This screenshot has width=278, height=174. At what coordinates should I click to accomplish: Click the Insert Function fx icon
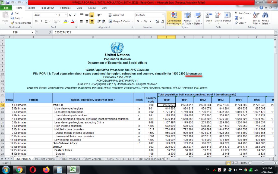click(50, 32)
